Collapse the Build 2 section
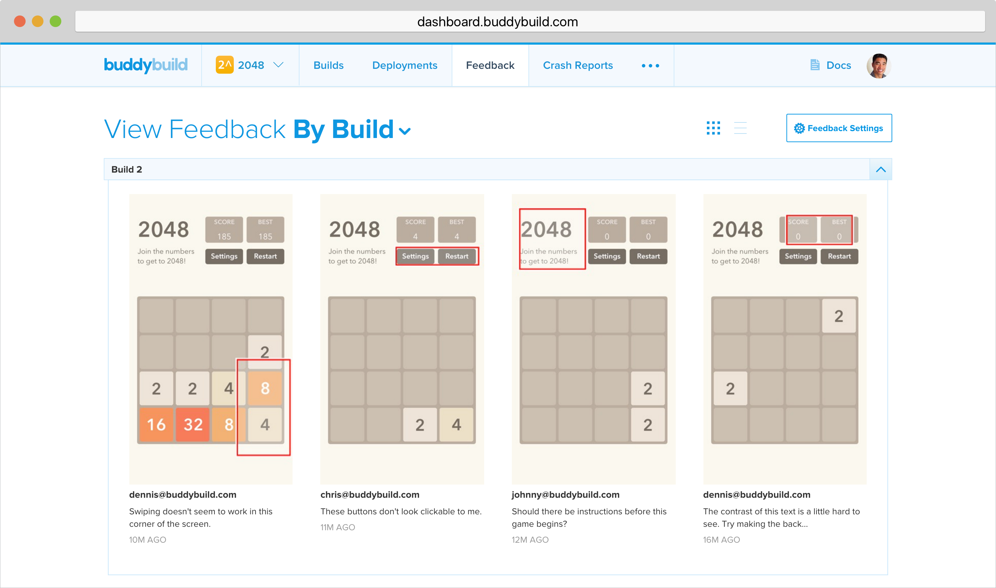The width and height of the screenshot is (996, 588). click(880, 169)
